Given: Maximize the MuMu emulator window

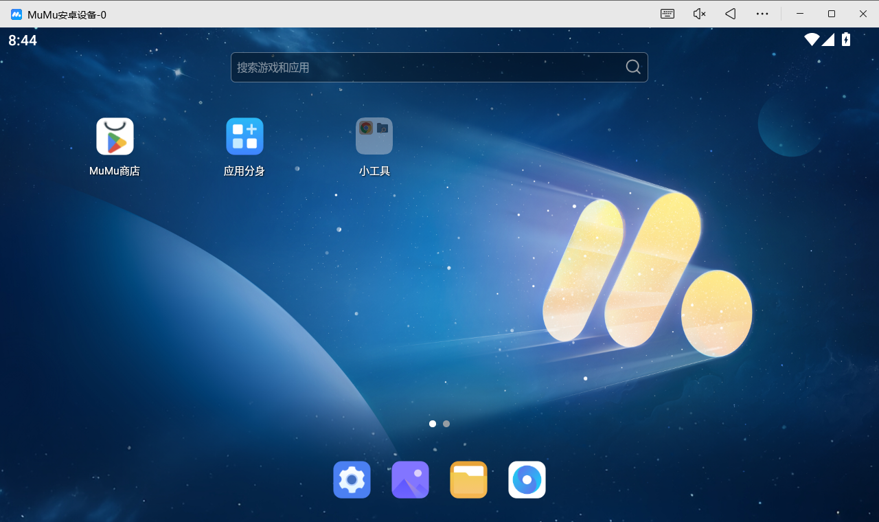Looking at the screenshot, I should point(832,14).
